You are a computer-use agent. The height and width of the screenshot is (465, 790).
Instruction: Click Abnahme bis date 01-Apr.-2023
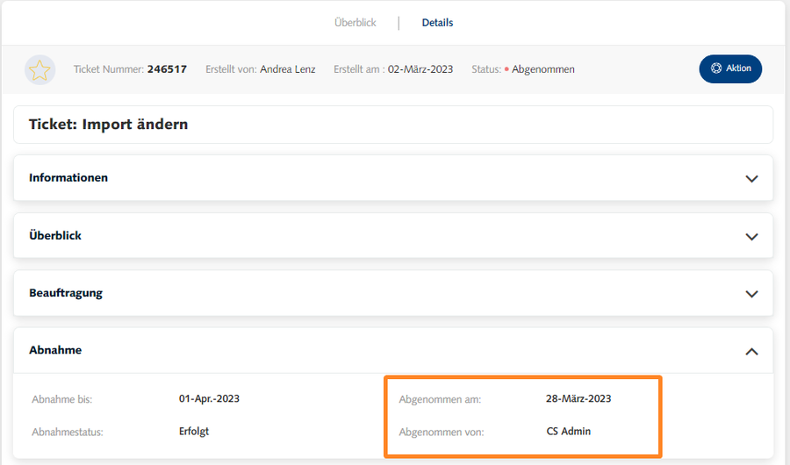click(x=209, y=398)
